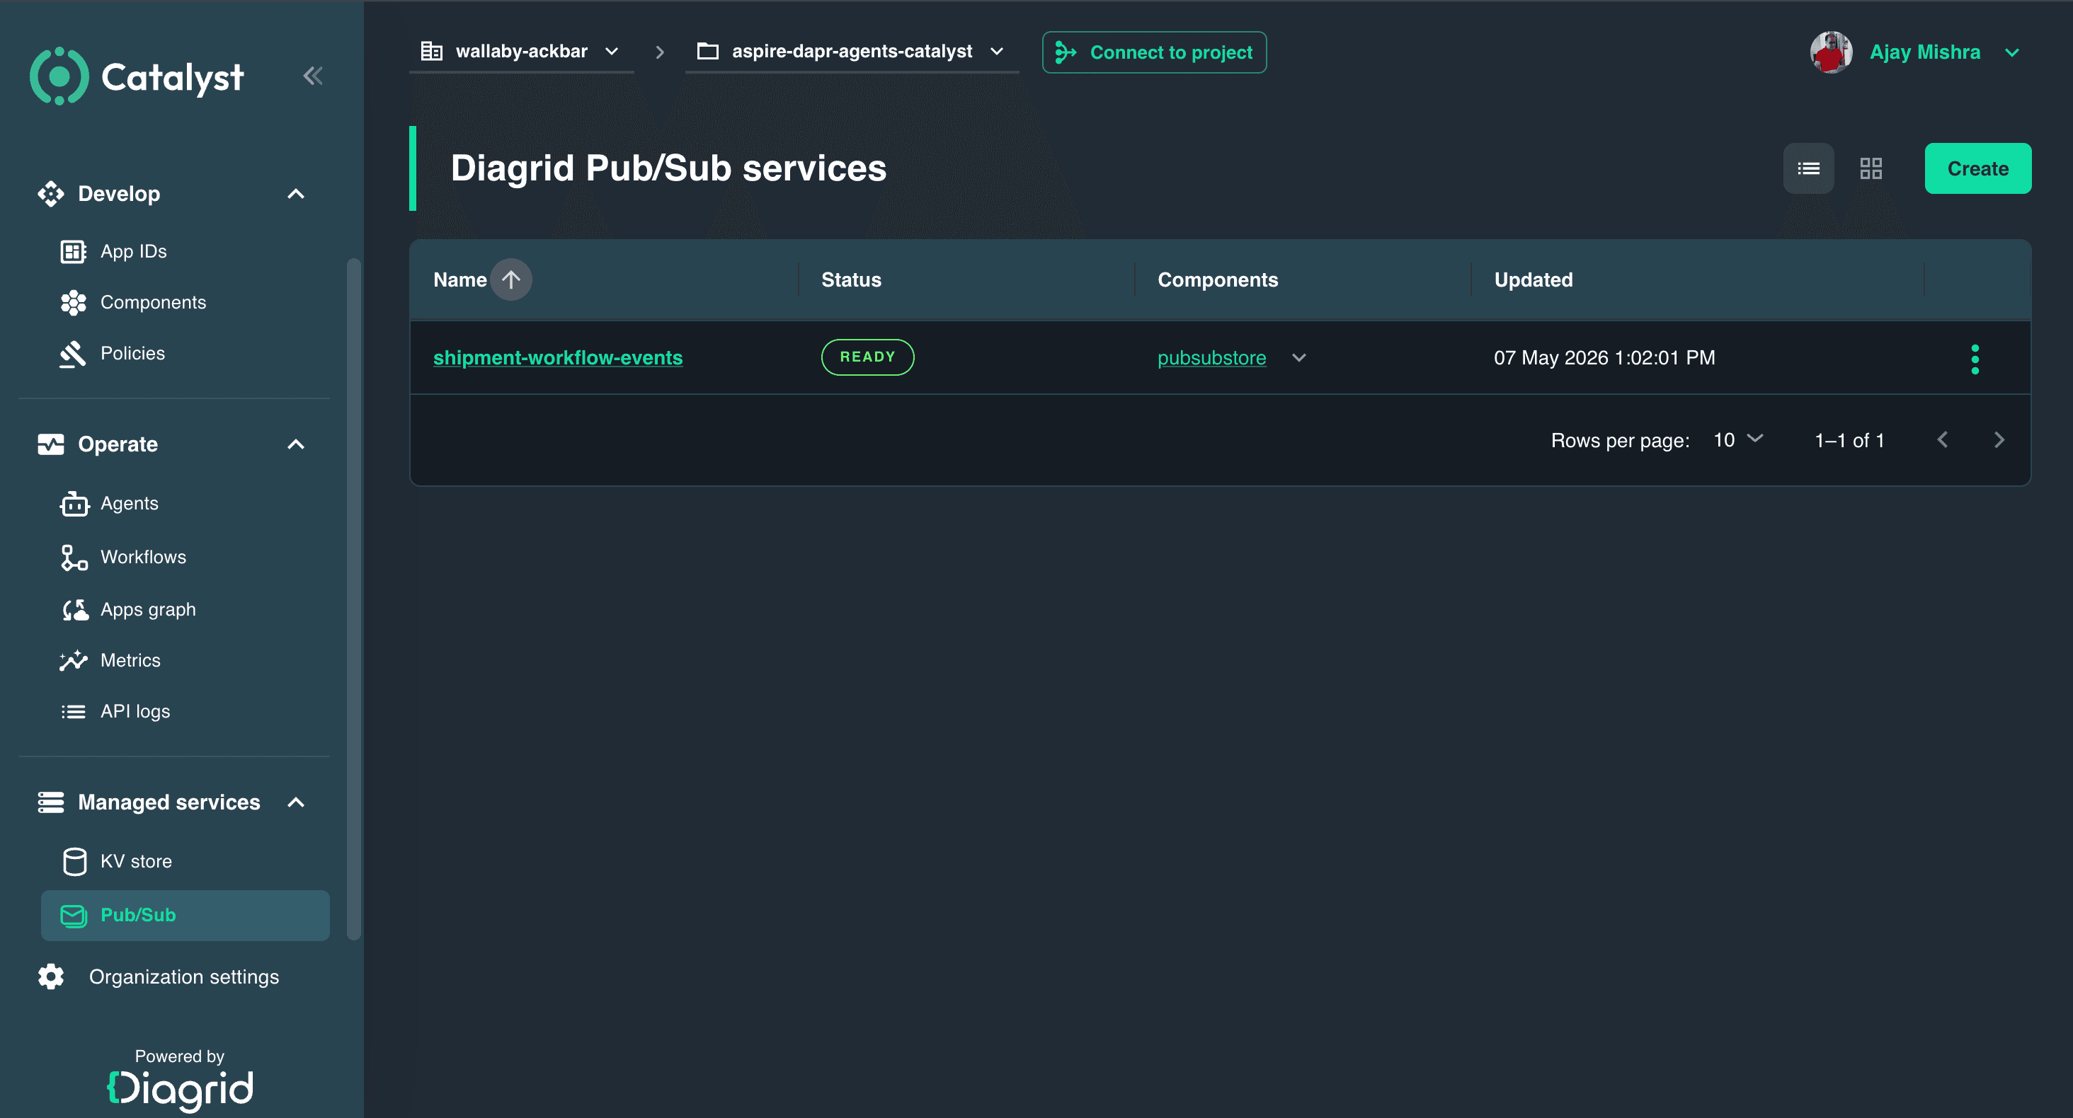
Task: Open Workflows via its branch icon
Action: (74, 558)
